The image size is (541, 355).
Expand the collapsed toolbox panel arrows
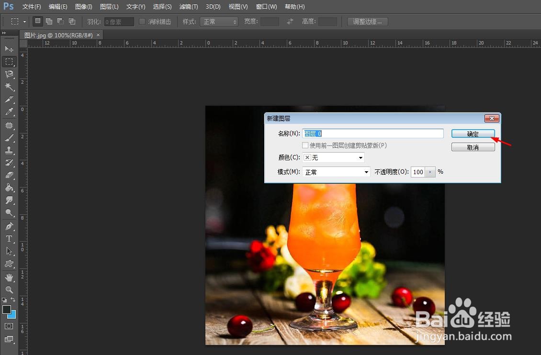tap(4, 33)
